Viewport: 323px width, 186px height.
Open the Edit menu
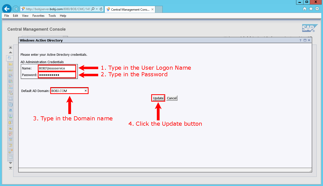[15, 16]
